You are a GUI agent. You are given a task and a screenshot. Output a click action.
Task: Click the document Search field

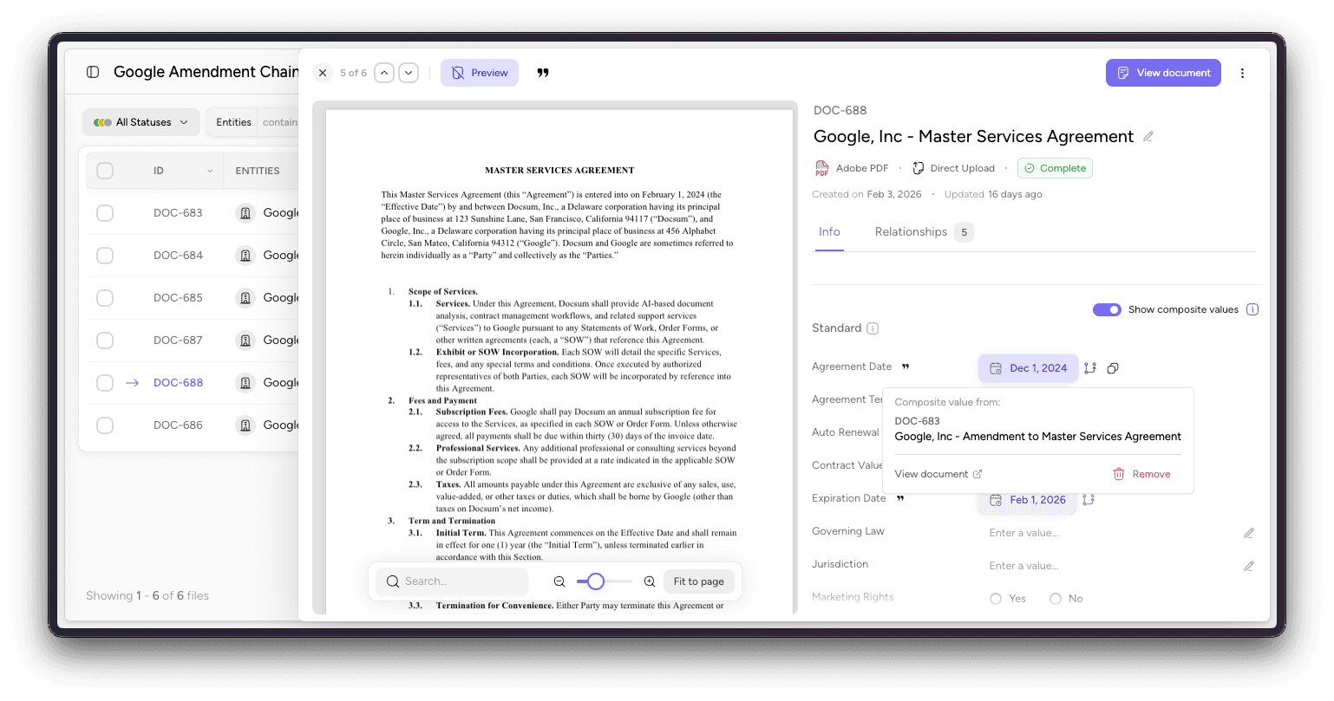(452, 581)
